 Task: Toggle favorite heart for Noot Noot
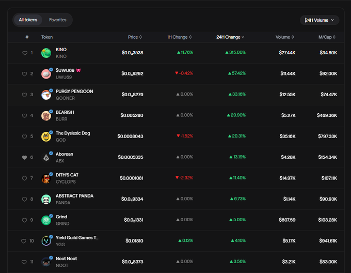(24, 262)
